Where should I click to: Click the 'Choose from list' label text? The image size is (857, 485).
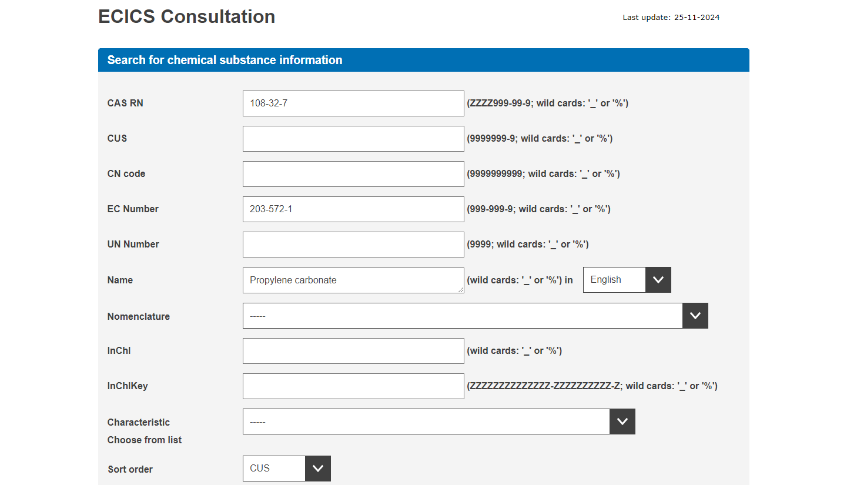[x=145, y=440]
